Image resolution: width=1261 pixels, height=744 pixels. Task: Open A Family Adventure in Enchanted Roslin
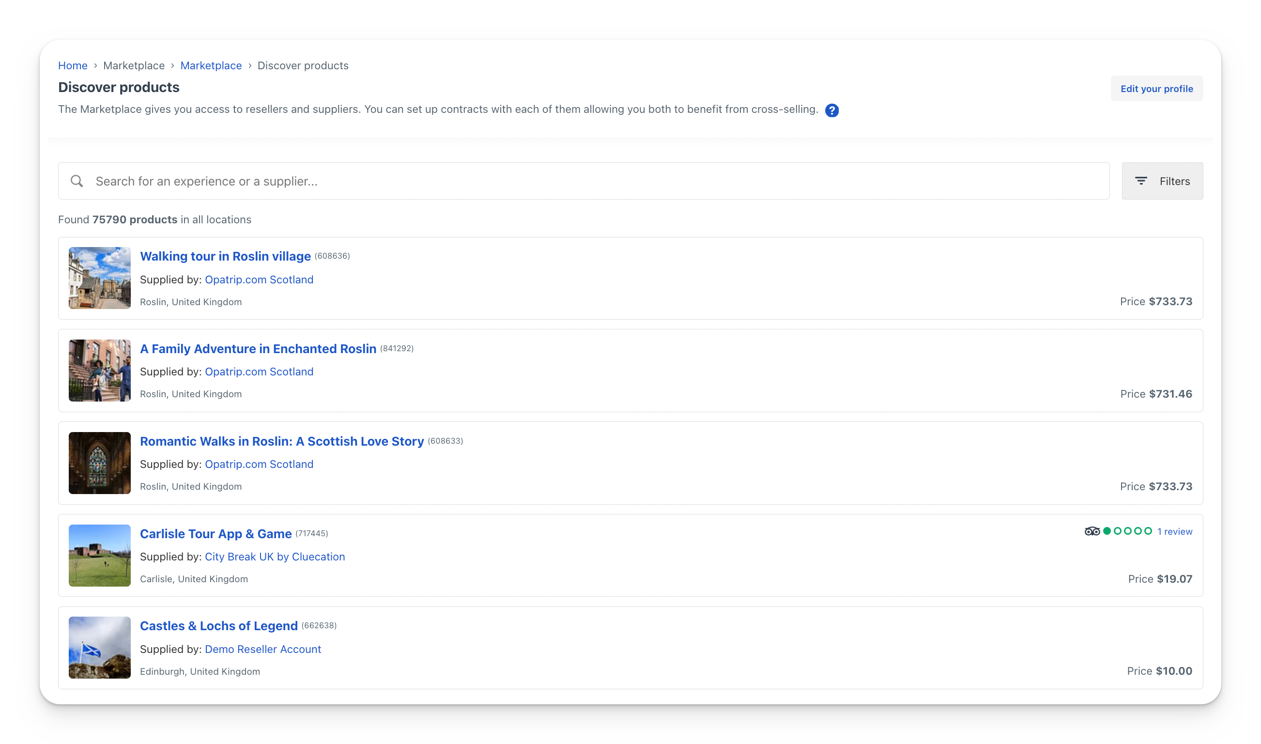(258, 349)
